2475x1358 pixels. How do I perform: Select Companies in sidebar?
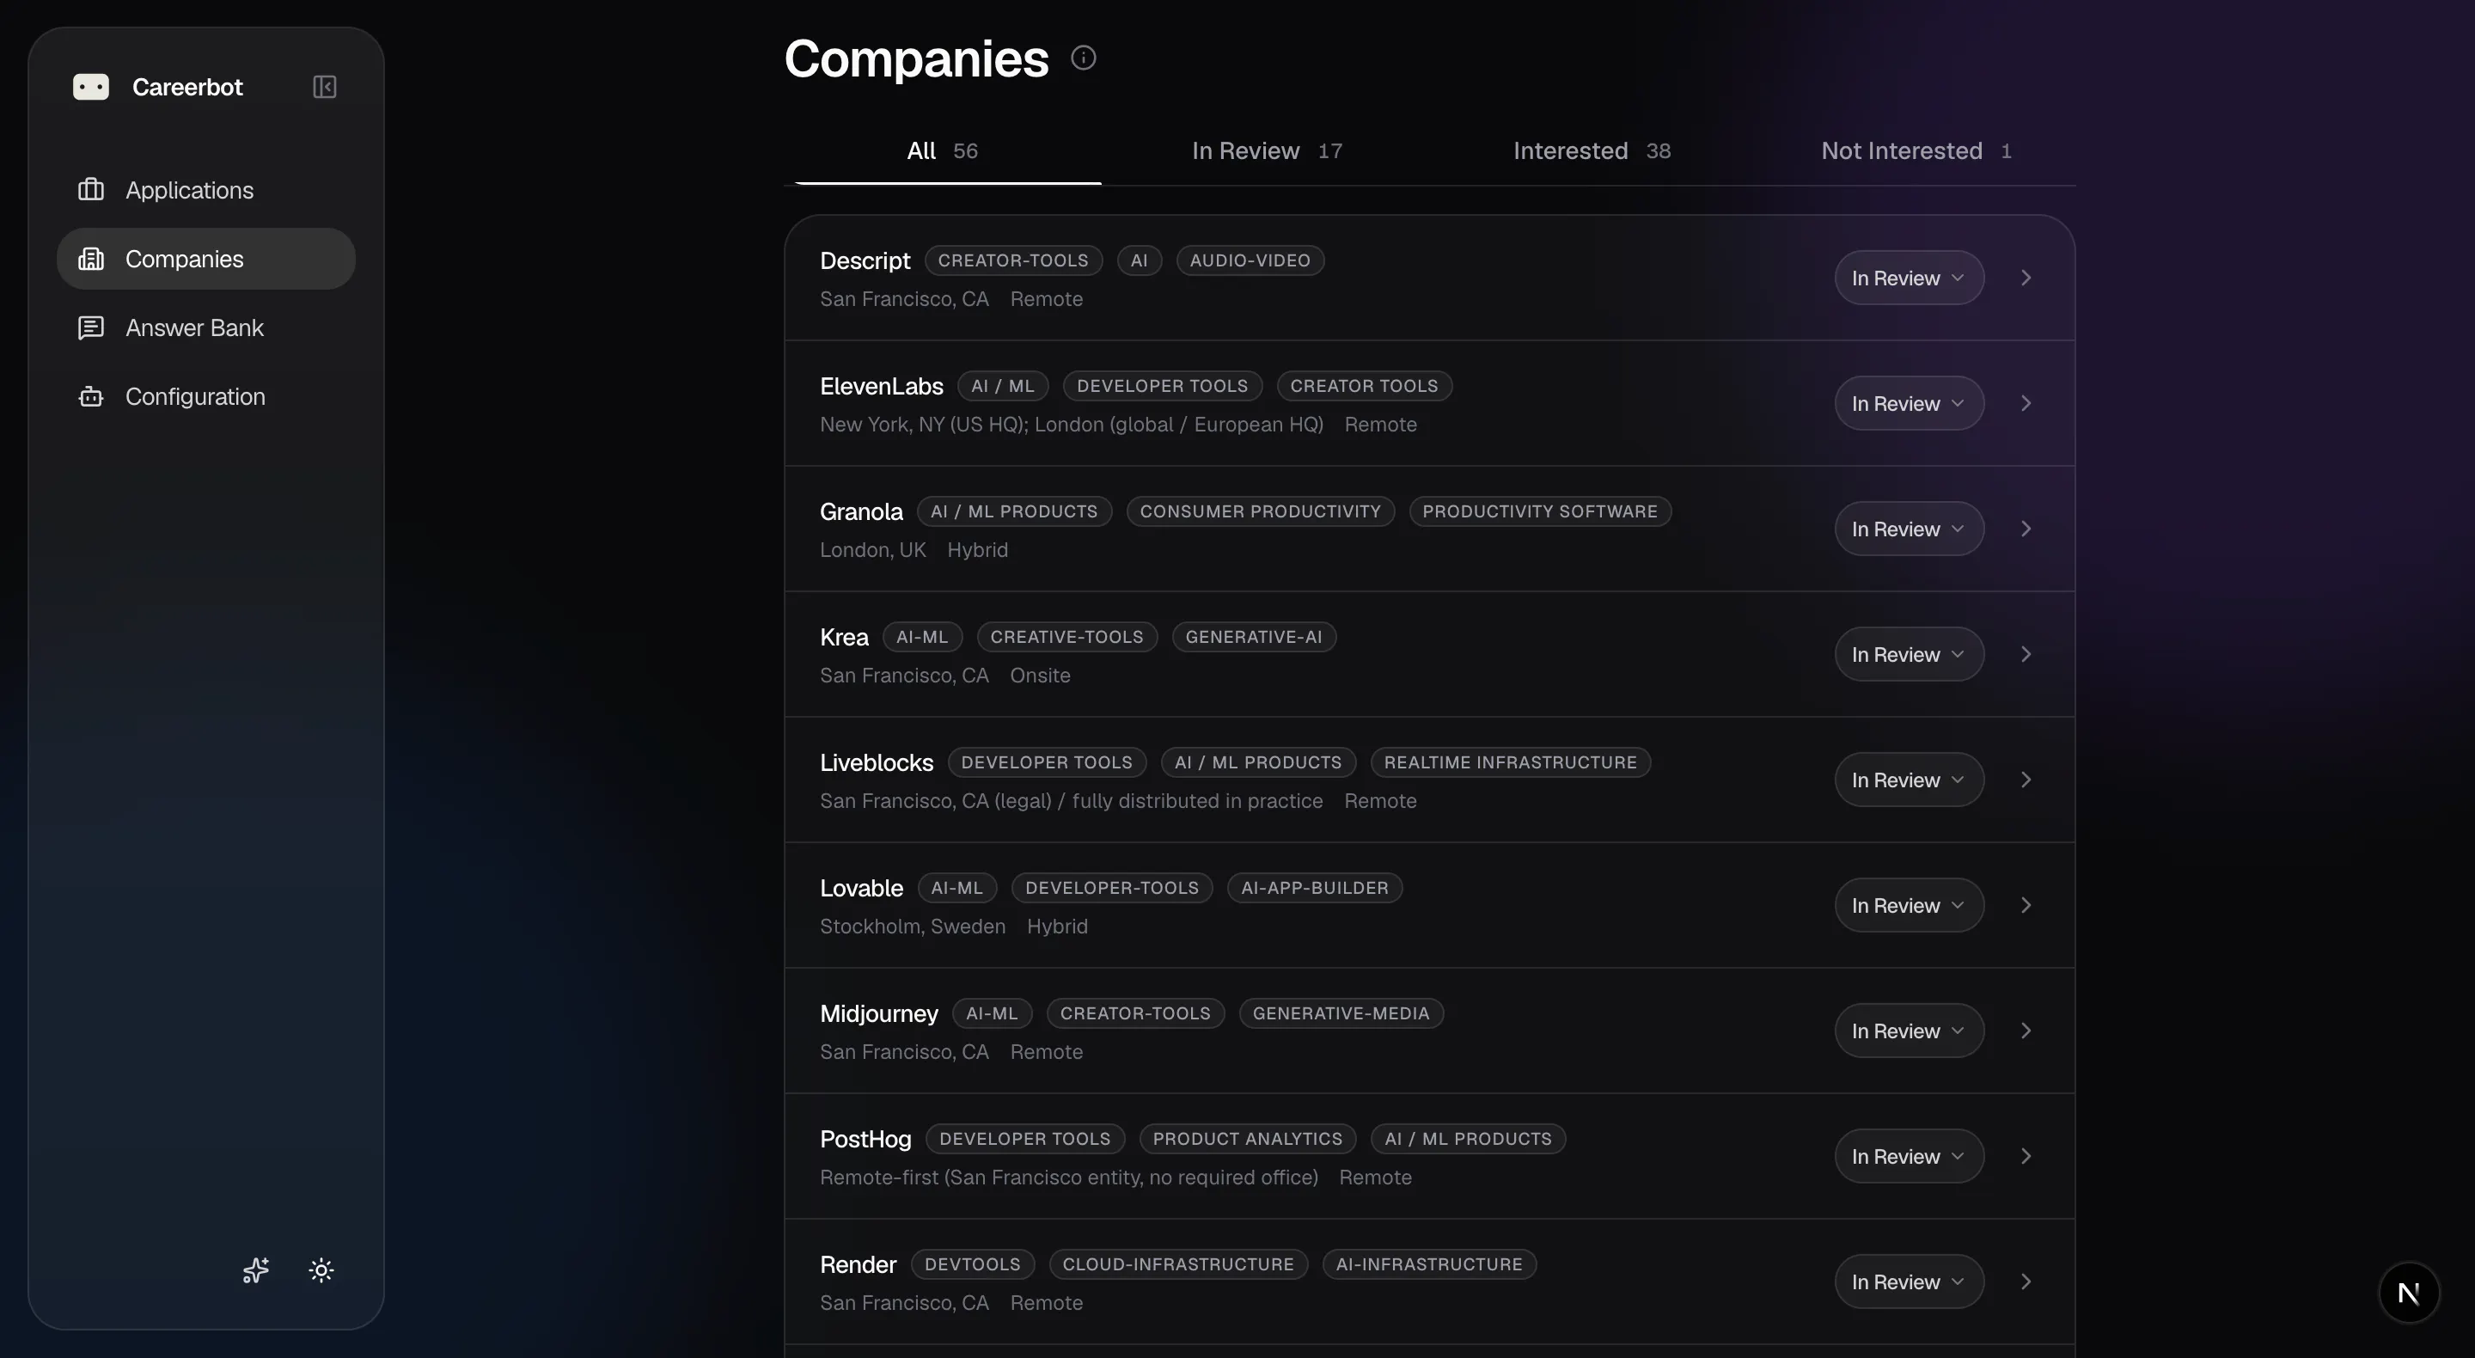point(205,259)
